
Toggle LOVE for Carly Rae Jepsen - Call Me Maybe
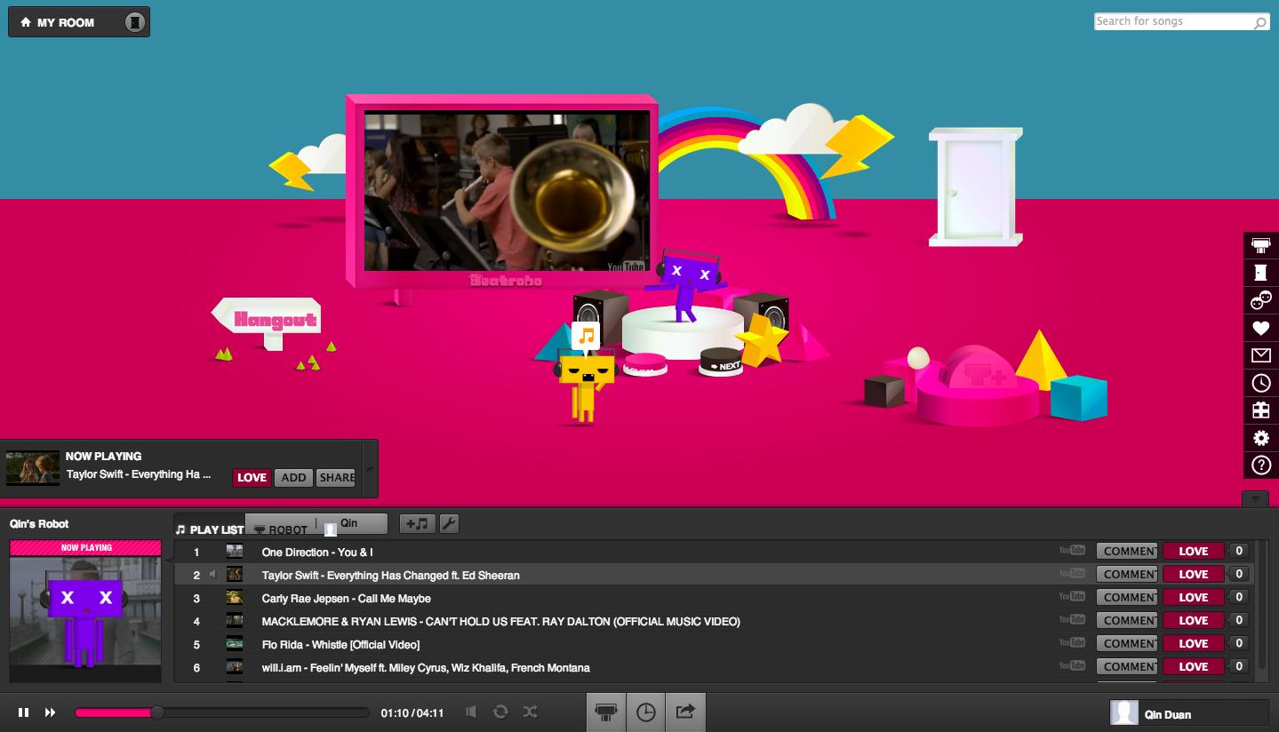1193,597
